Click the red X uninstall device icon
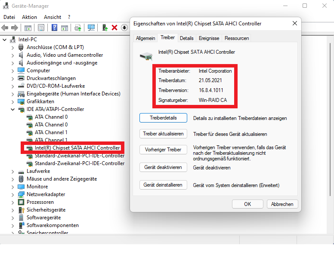 click(x=114, y=28)
